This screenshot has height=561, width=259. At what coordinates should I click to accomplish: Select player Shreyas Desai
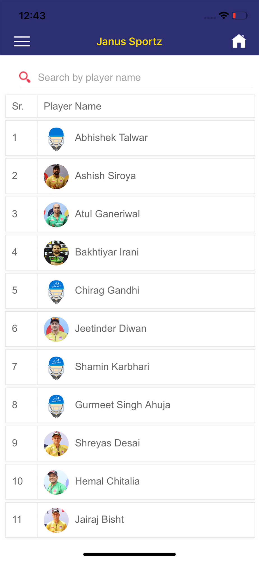pos(130,443)
